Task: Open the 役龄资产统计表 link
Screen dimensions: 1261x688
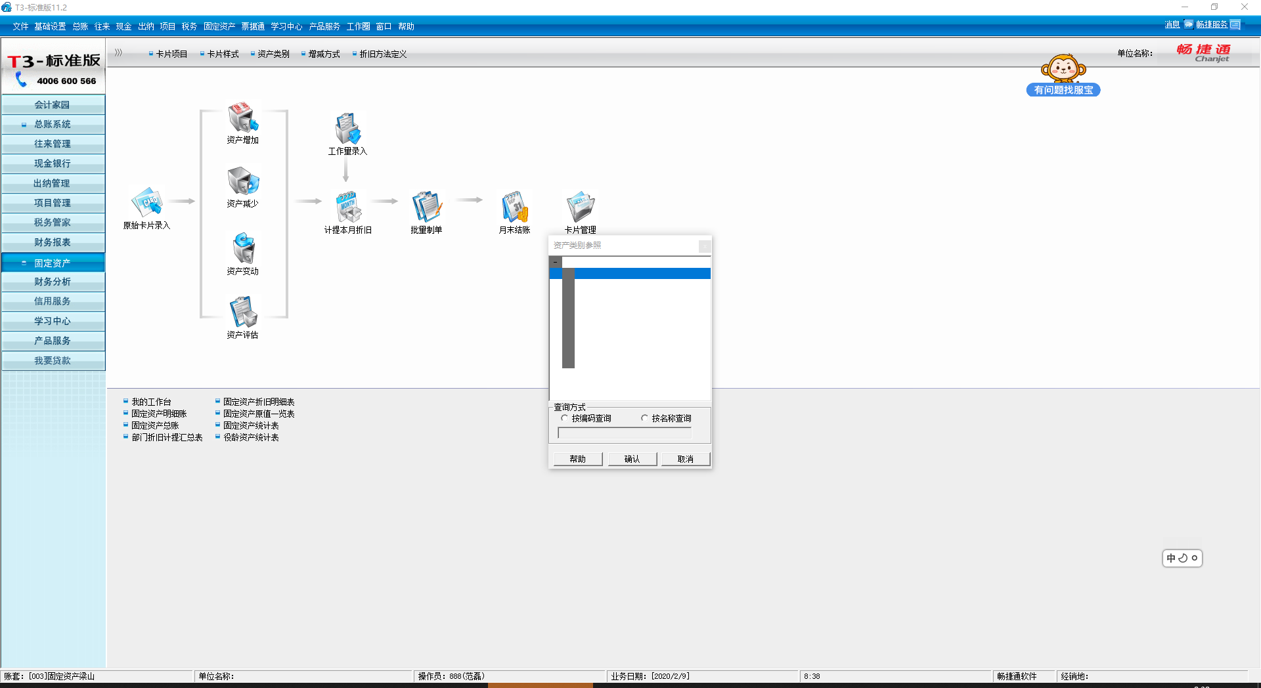Action: [251, 437]
